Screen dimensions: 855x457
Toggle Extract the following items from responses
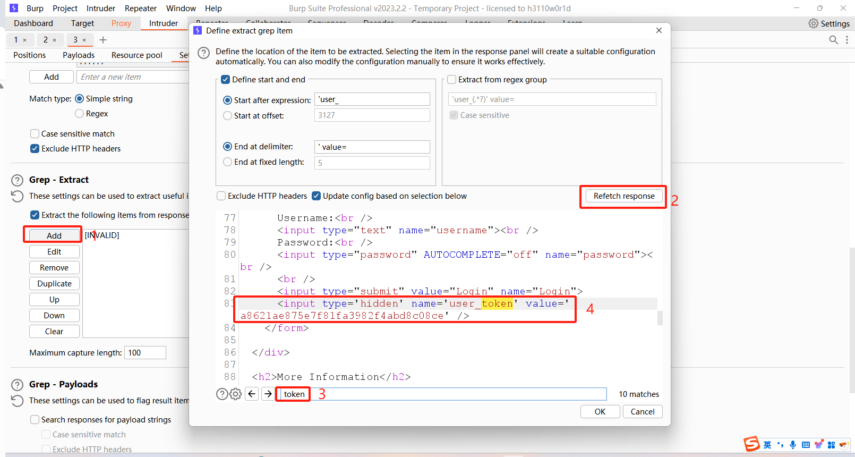pyautogui.click(x=35, y=215)
